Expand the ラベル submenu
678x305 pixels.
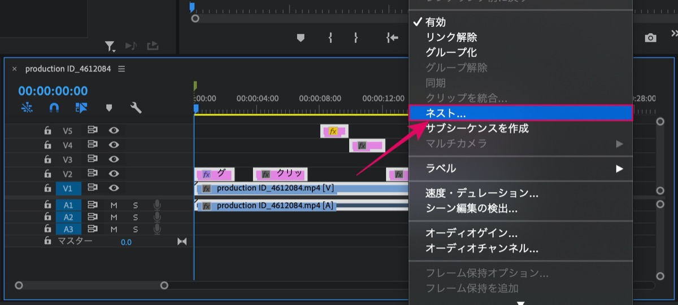pos(520,168)
